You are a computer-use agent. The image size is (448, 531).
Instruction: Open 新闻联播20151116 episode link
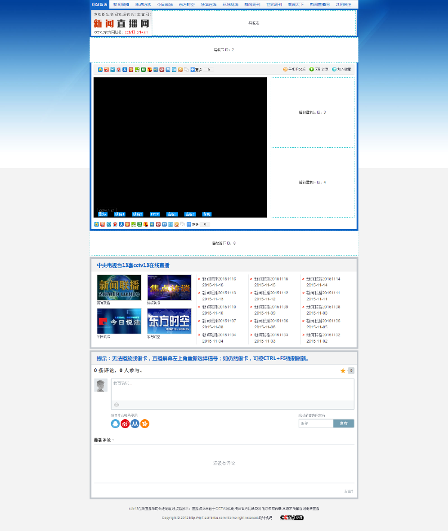click(x=219, y=279)
